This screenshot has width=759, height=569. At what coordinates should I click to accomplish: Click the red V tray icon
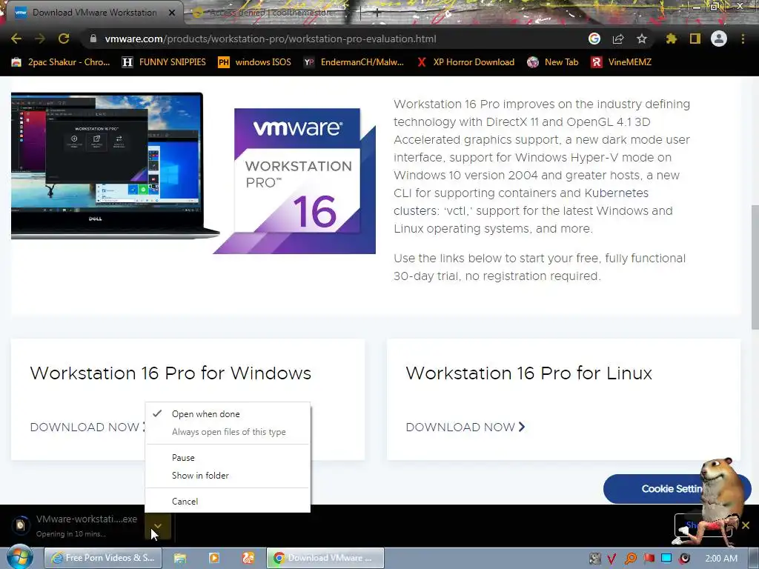coord(611,559)
